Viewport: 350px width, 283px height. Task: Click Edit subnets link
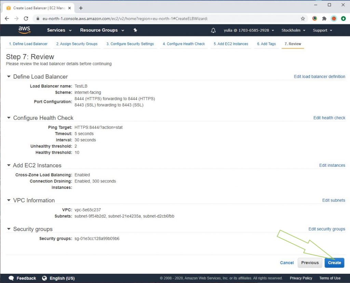334,200
